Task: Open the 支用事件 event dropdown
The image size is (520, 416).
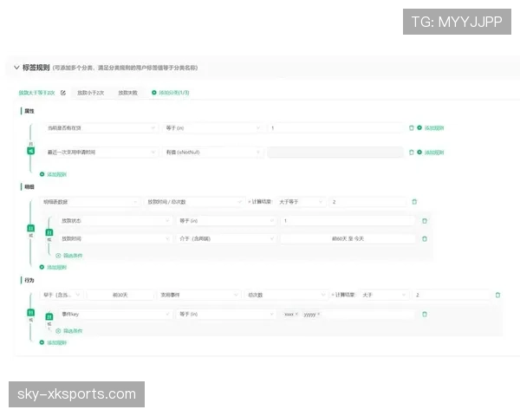Action: click(x=198, y=295)
